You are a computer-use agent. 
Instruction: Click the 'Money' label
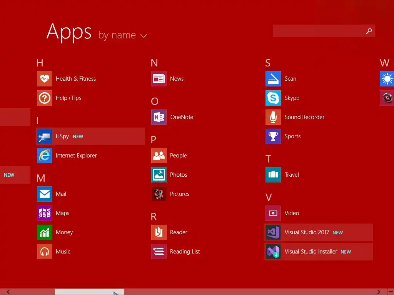(x=64, y=232)
